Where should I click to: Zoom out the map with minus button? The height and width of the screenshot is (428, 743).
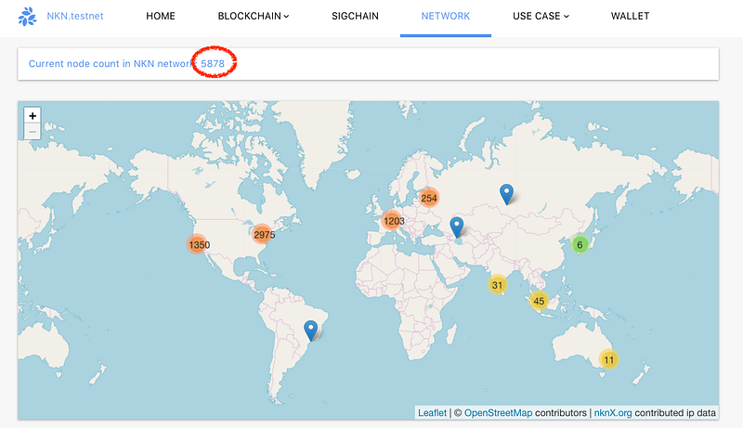pos(33,132)
